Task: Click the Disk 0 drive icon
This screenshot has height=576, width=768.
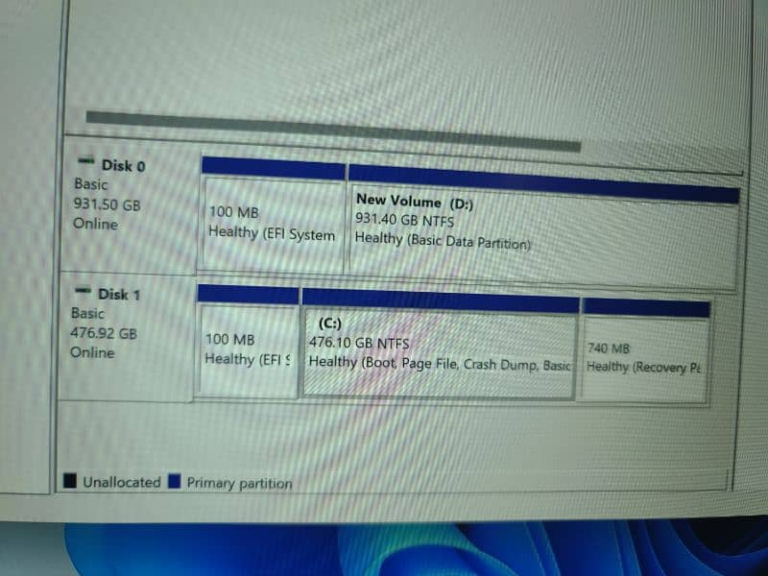Action: [x=85, y=162]
